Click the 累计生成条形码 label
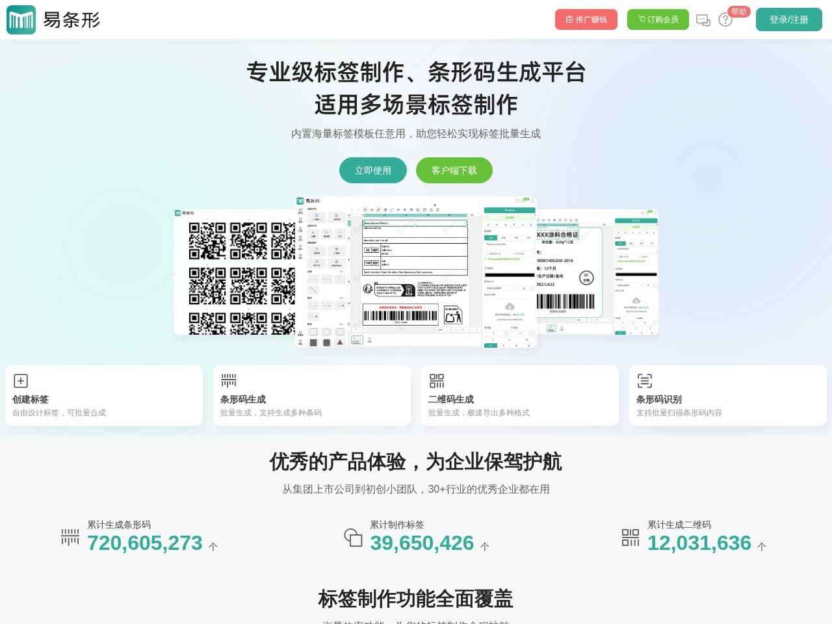Image resolution: width=832 pixels, height=624 pixels. point(119,525)
